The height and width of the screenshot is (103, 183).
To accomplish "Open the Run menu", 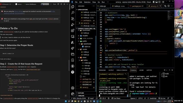I will click(103, 2).
